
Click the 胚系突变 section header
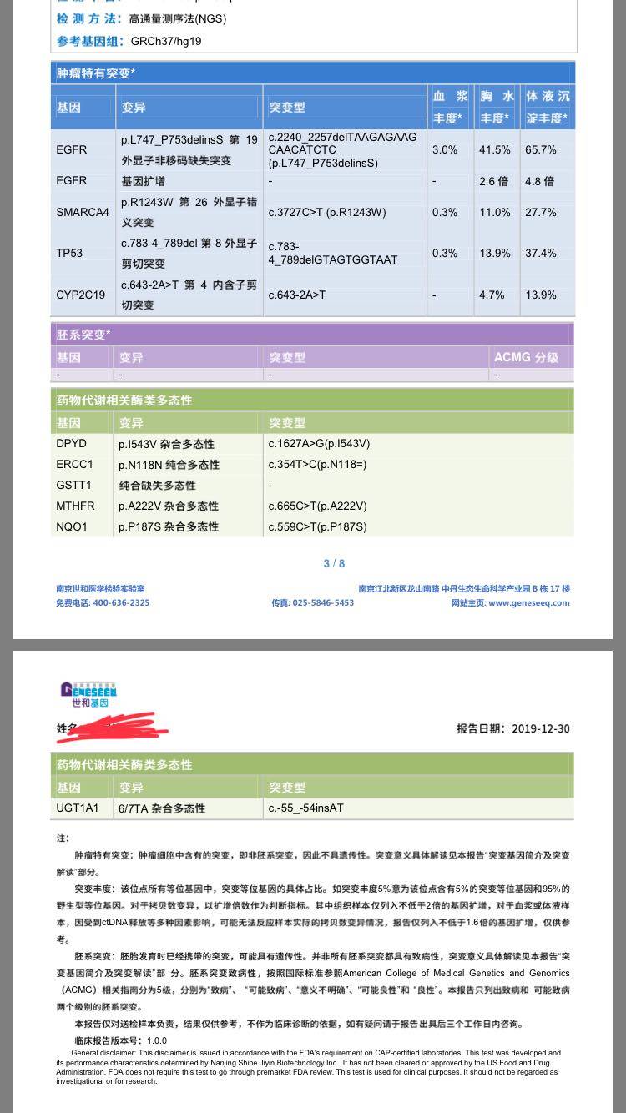coord(83,335)
